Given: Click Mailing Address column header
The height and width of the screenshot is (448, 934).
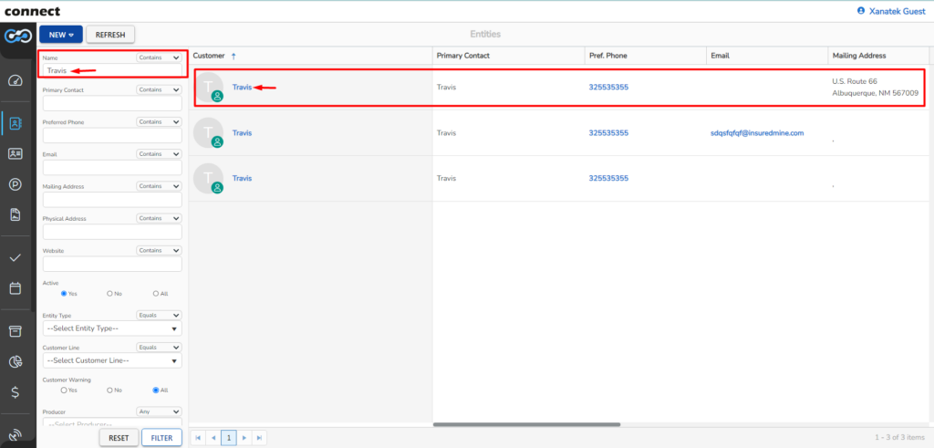Looking at the screenshot, I should tap(859, 56).
